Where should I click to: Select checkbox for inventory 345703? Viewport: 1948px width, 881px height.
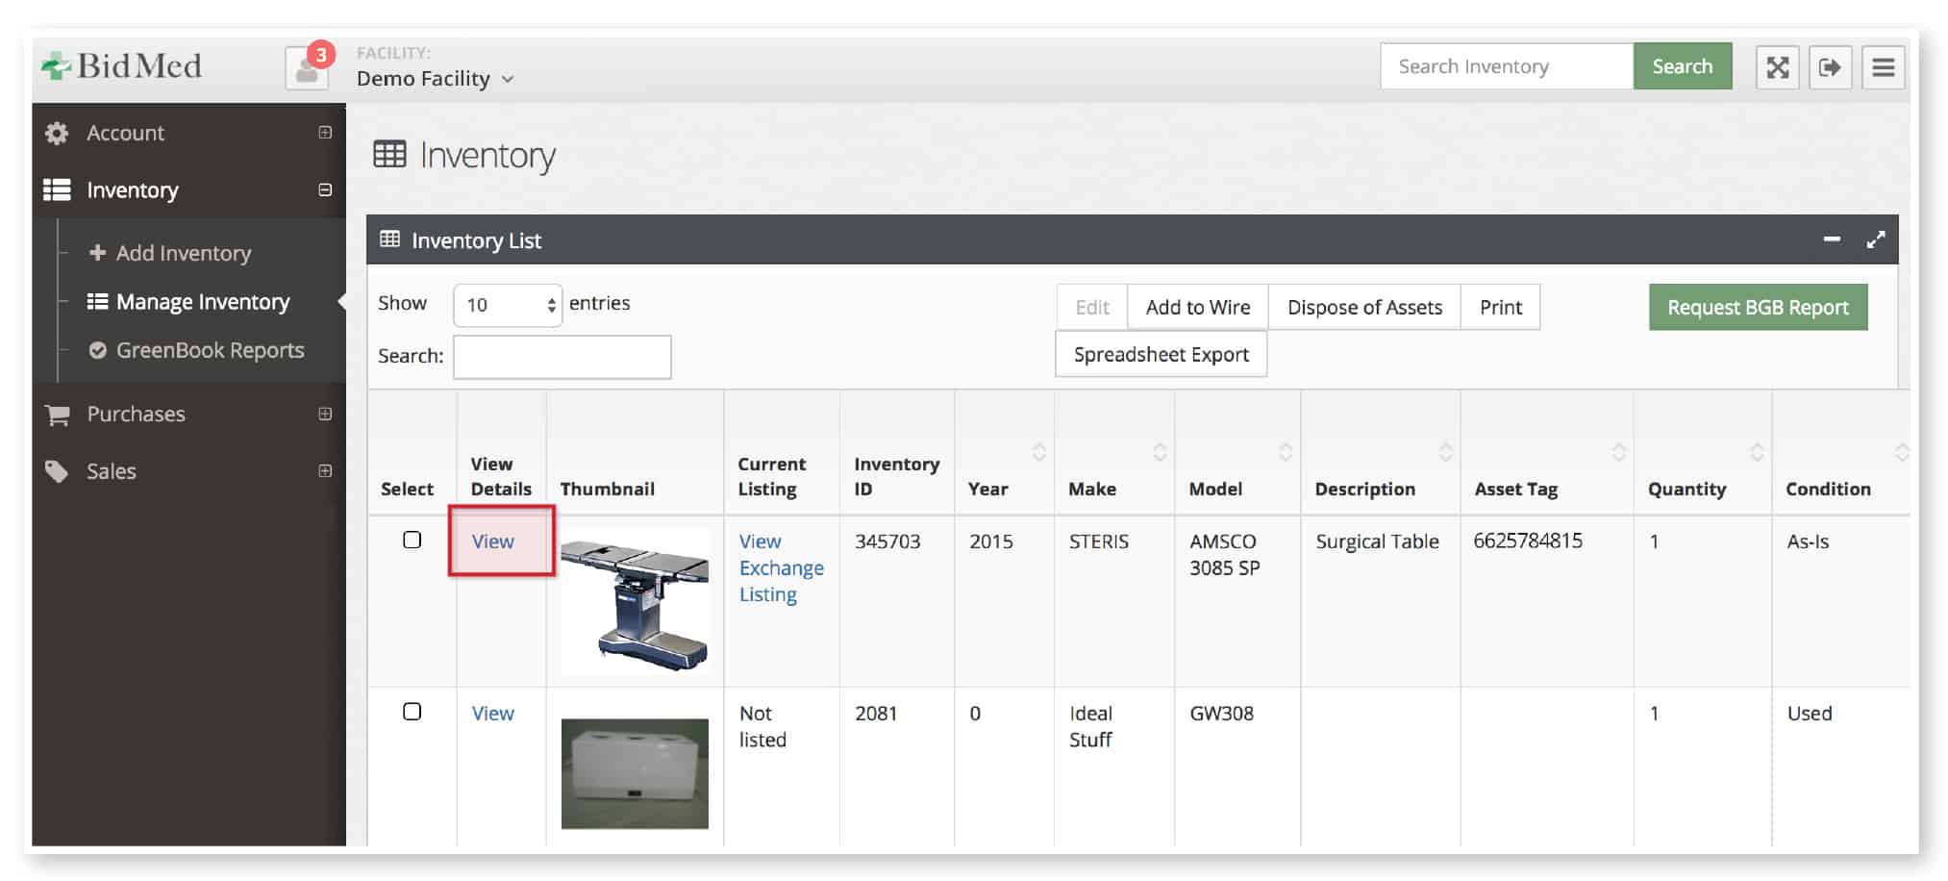tap(412, 540)
